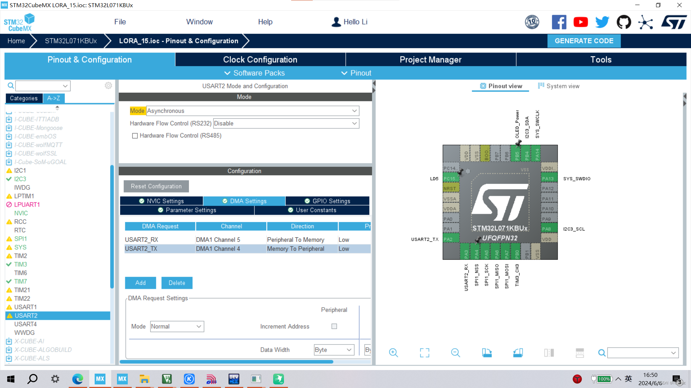The width and height of the screenshot is (691, 388).
Task: Click the GENERATE CODE button
Action: coord(584,40)
